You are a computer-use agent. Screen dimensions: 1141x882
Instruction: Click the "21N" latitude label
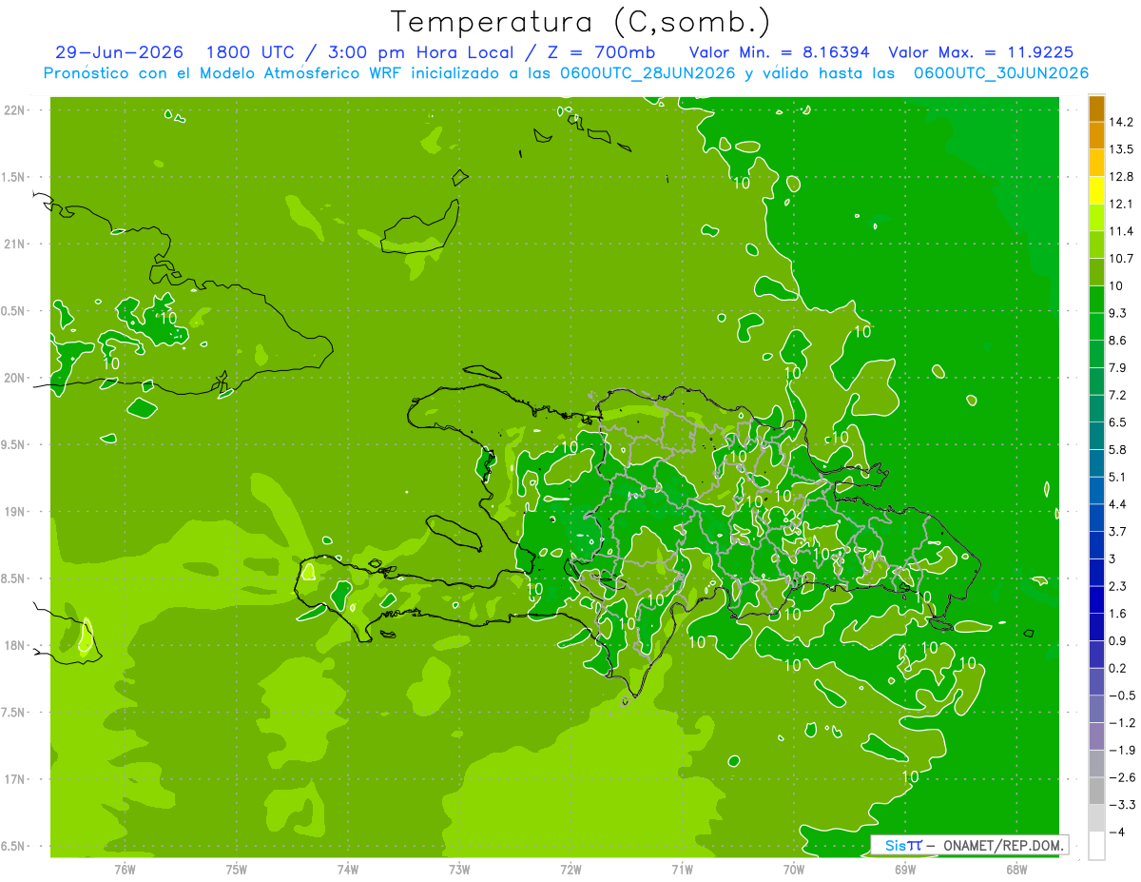pyautogui.click(x=14, y=245)
